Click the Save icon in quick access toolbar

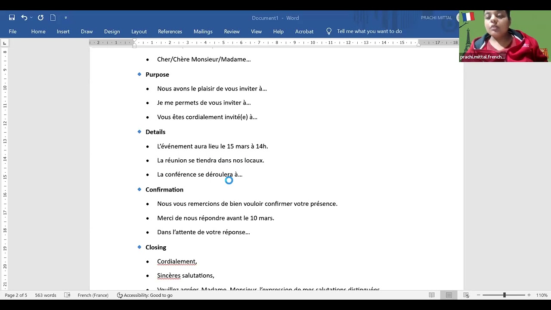[x=12, y=18]
